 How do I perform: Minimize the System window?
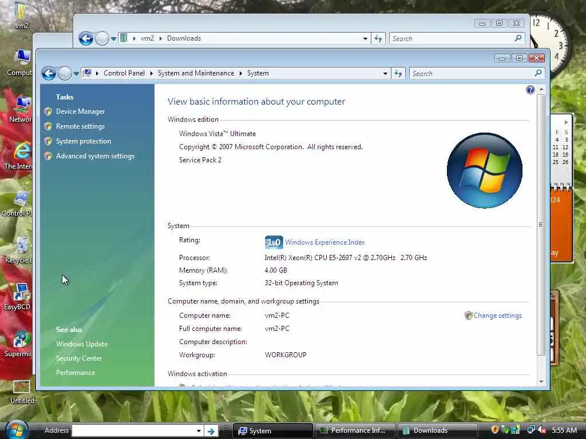502,58
